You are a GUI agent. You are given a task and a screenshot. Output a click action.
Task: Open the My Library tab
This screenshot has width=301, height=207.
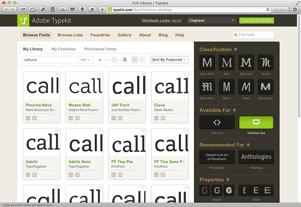pos(33,49)
